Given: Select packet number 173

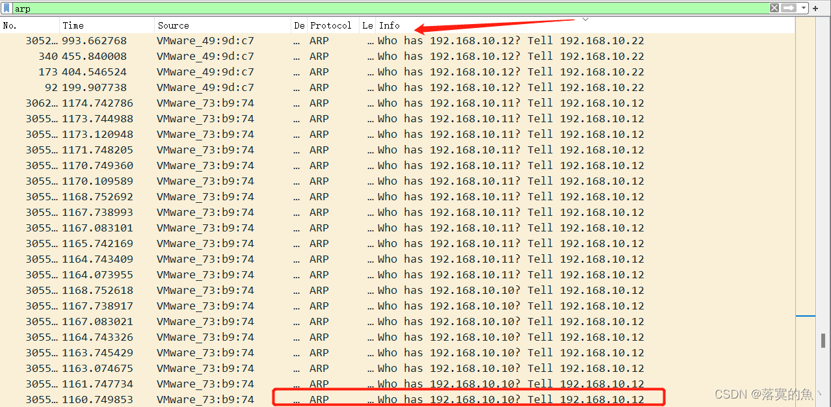Looking at the screenshot, I should [x=397, y=72].
